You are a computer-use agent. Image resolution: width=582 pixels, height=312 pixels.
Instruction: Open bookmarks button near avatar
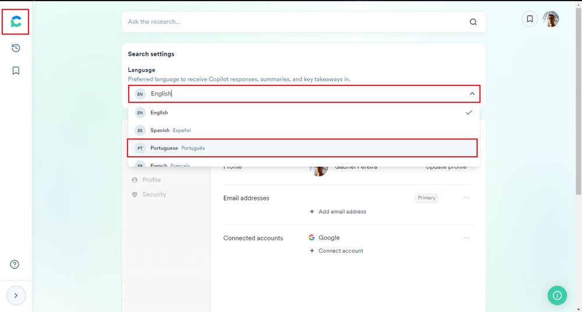coord(530,19)
